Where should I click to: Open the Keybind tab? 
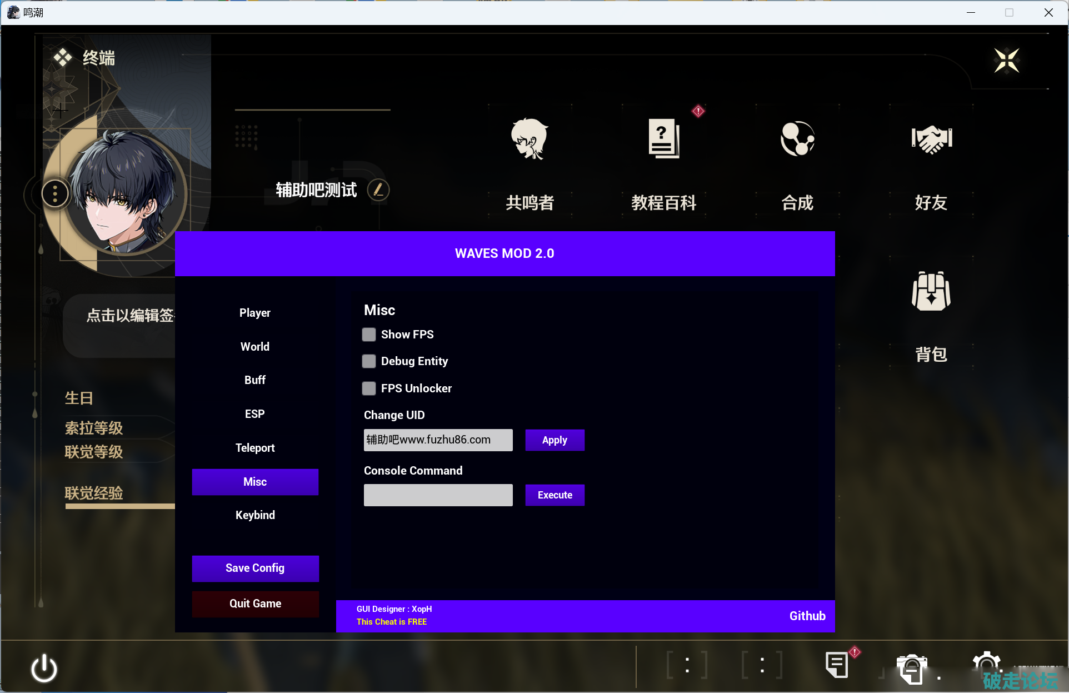pyautogui.click(x=255, y=515)
